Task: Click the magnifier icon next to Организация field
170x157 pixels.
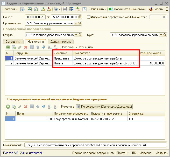Action: [x=80, y=23]
